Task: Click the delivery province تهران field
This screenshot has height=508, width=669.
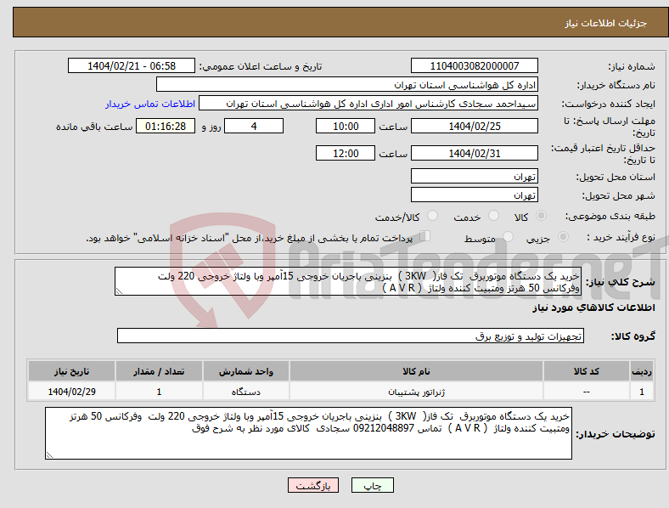Action: coord(474,176)
